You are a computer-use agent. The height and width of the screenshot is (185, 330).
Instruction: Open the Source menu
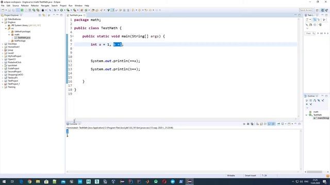[x=15, y=6]
